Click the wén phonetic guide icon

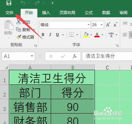tap(111, 35)
